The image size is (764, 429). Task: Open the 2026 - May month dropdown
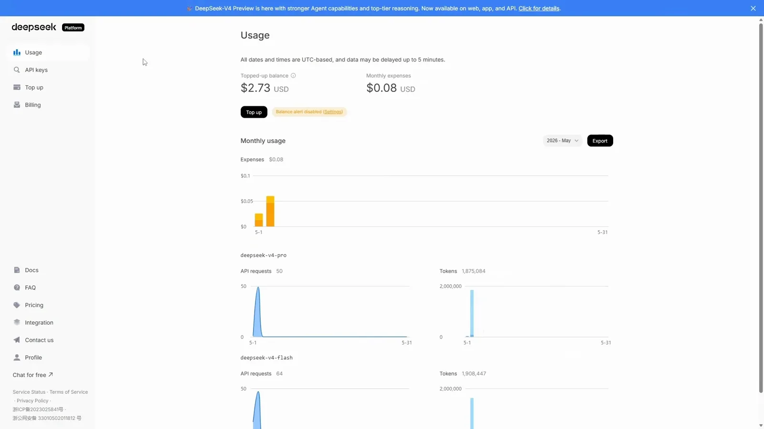pos(562,141)
